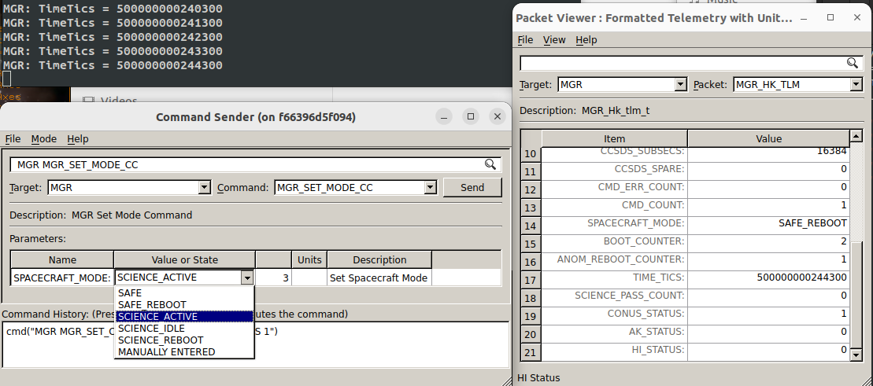
Task: Minimize the Command Sender window
Action: (444, 116)
